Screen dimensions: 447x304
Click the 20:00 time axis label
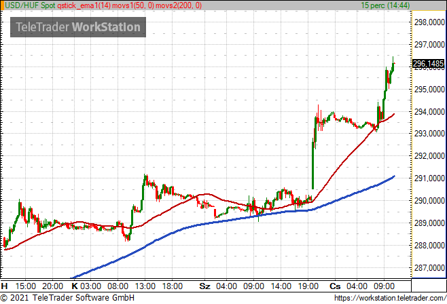(x=53, y=286)
